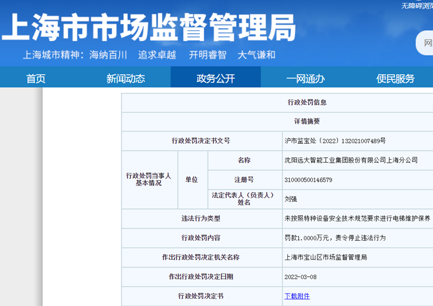433x306 pixels.
Task: Click the 上海市市场监督管理局 site title
Action: 148,28
